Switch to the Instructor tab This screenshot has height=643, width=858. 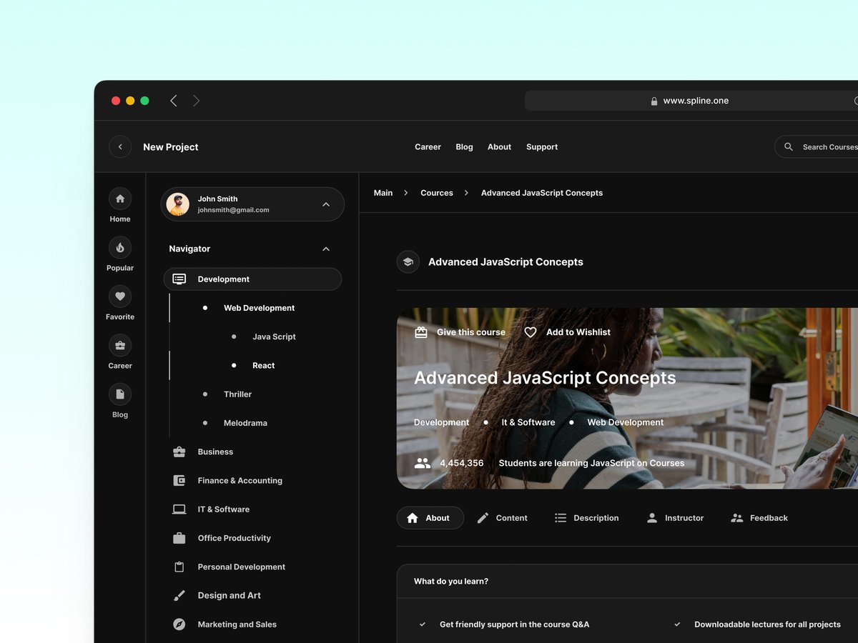(675, 518)
